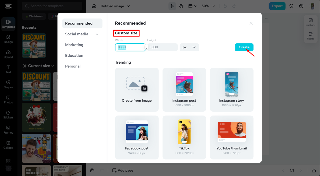Go to the next page arrow

tap(301, 171)
